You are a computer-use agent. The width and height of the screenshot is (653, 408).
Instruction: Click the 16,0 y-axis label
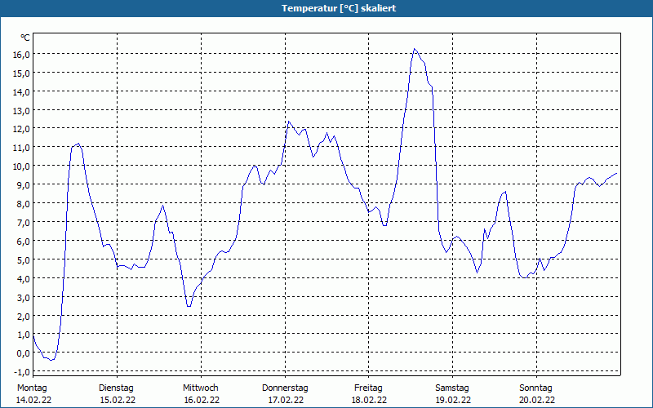(22, 54)
